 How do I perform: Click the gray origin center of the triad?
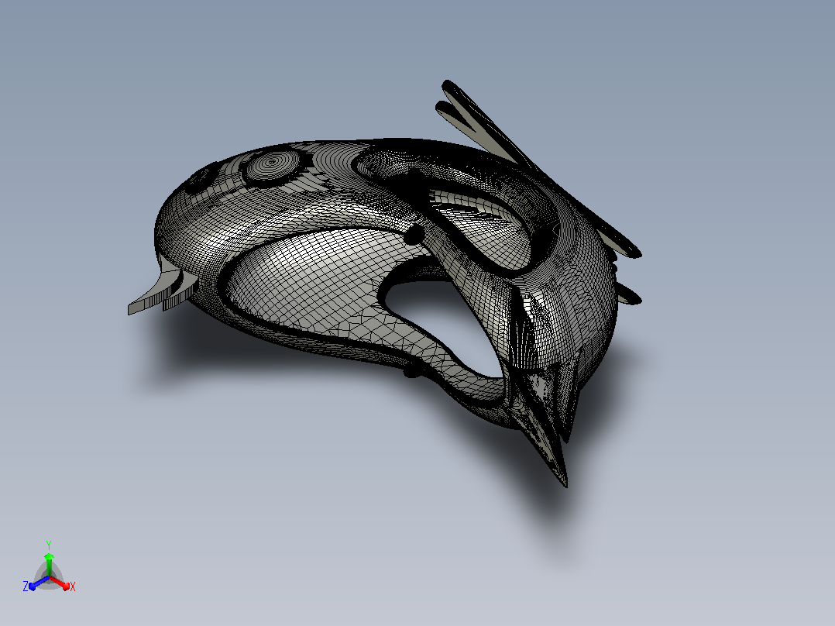tap(49, 577)
